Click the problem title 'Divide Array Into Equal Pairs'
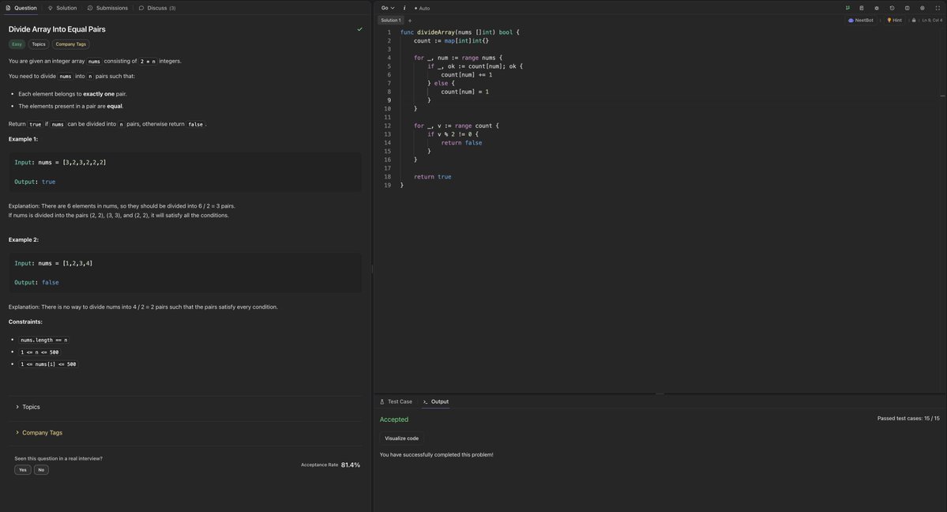Viewport: 947px width, 512px height. pos(57,29)
